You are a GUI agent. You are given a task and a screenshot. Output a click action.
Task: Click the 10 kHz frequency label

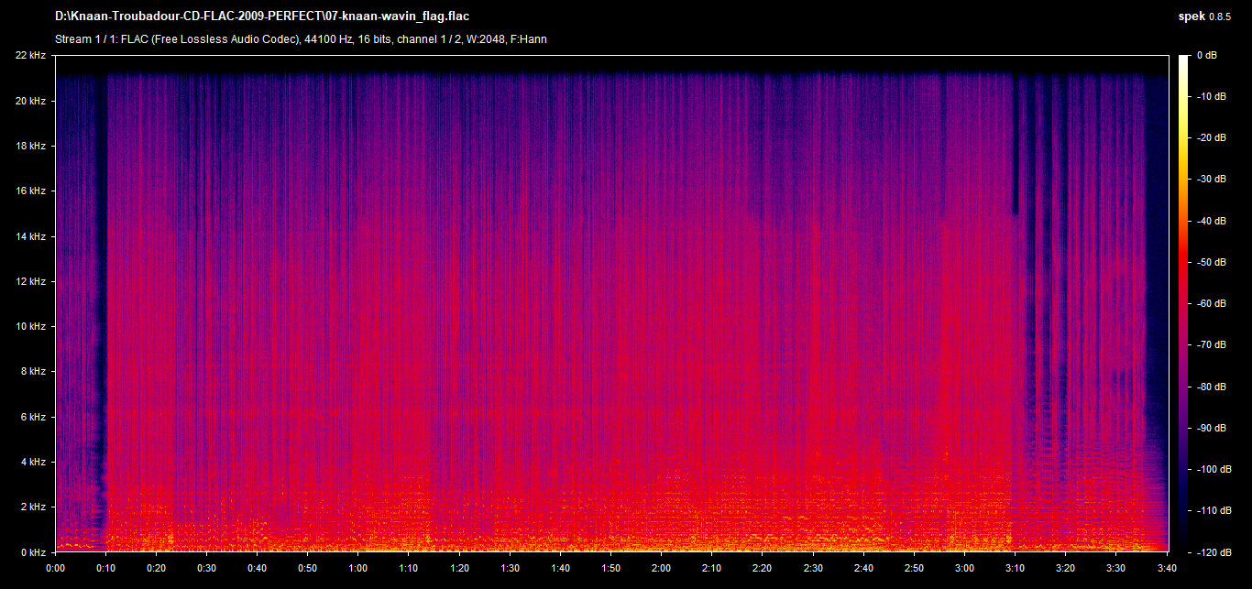coord(31,326)
